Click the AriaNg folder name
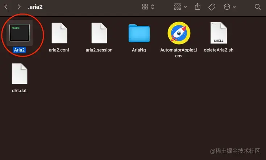The height and width of the screenshot is (160, 266). point(139,50)
